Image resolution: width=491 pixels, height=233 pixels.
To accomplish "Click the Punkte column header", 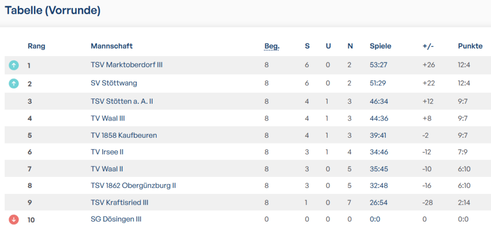I will 470,46.
